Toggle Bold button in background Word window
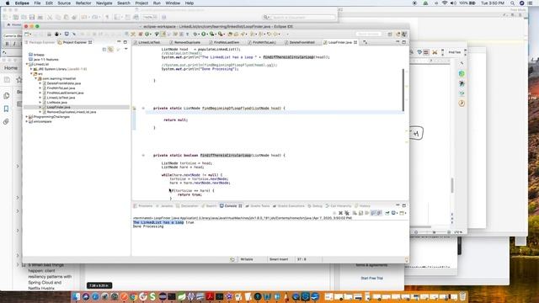The width and height of the screenshot is (539, 303). click(x=7, y=44)
